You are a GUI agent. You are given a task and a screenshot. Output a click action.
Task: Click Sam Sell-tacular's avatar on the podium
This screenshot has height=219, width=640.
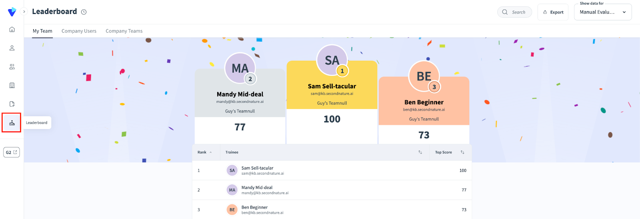click(x=332, y=60)
